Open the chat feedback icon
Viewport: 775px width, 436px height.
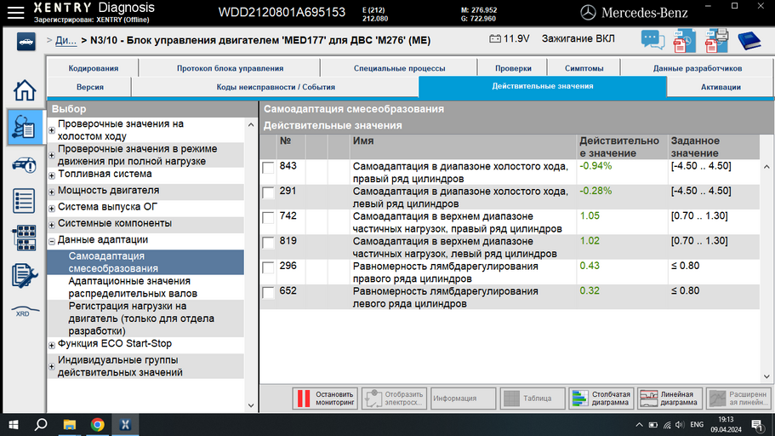652,40
